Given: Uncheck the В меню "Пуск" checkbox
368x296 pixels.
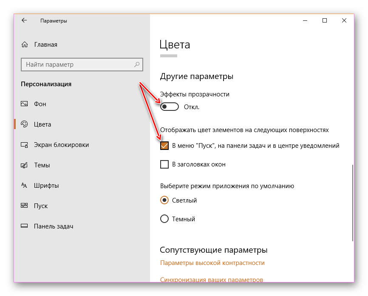Looking at the screenshot, I should pos(164,146).
